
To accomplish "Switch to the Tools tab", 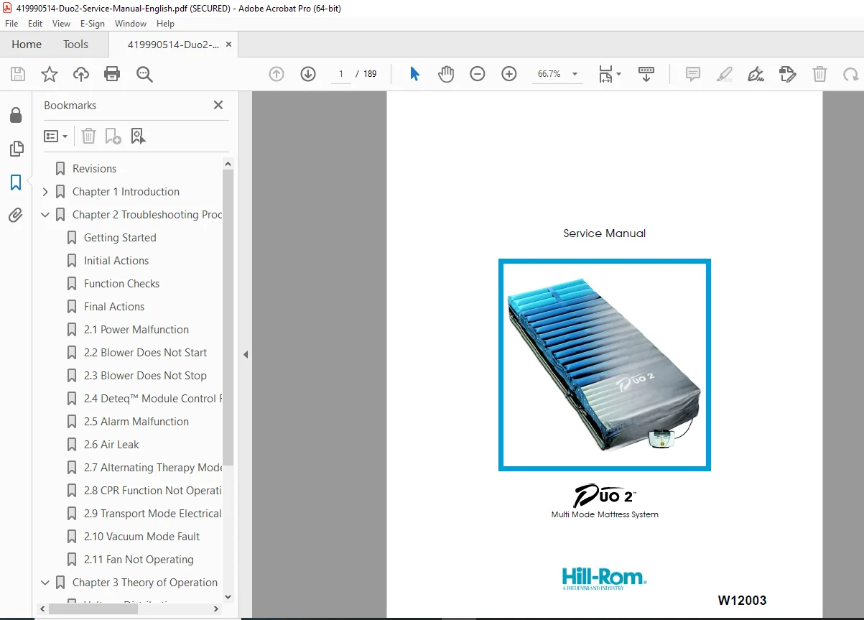I will coord(75,45).
